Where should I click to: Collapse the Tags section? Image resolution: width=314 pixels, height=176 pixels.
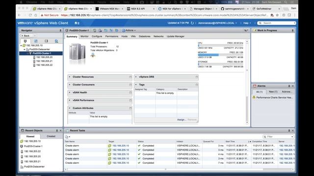click(x=136, y=85)
